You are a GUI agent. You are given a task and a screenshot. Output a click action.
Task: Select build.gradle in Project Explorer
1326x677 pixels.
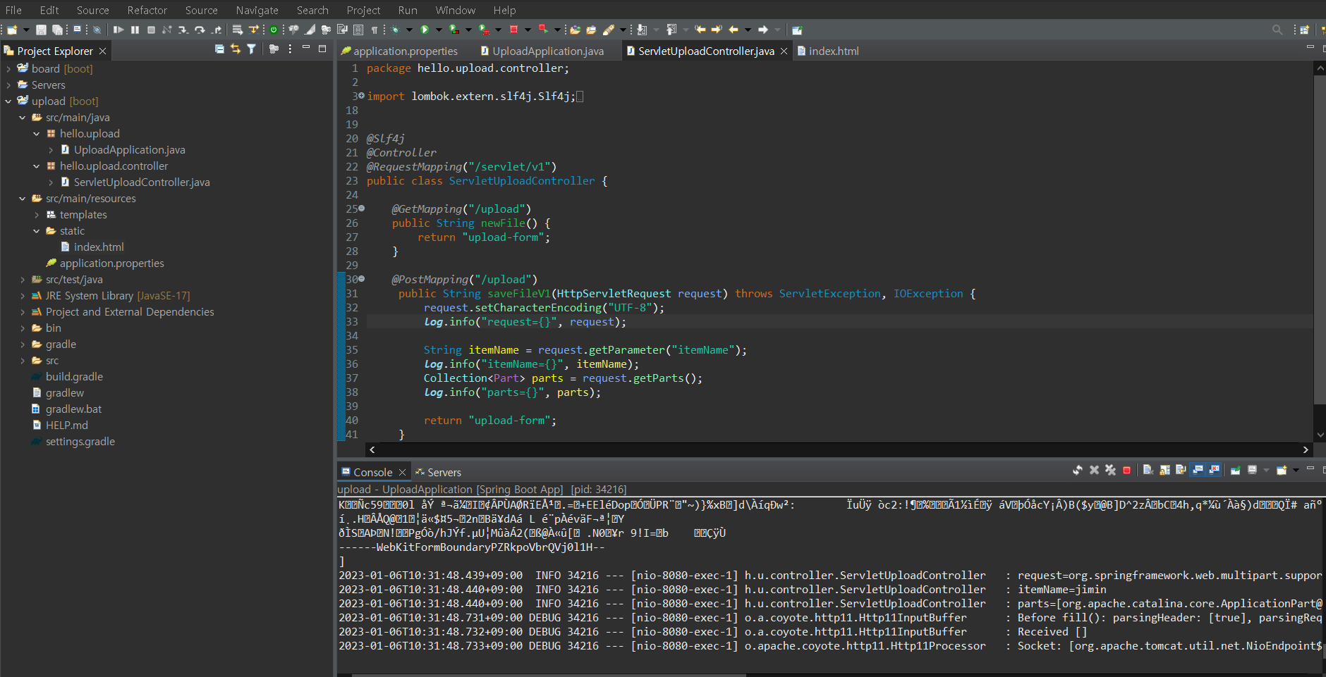74,377
